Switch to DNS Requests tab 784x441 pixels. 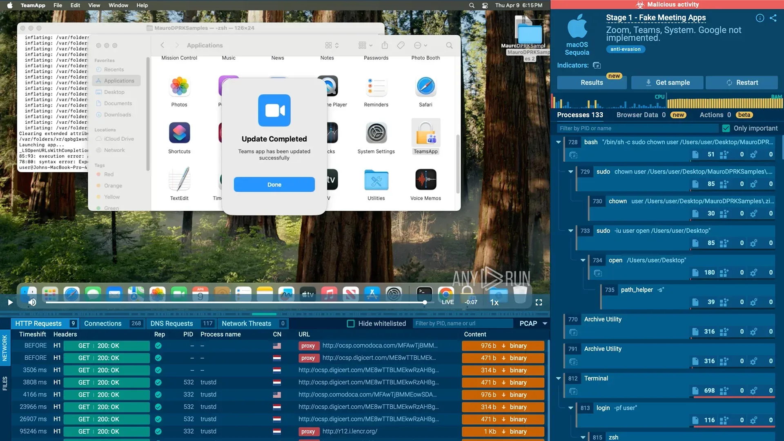[x=182, y=323]
